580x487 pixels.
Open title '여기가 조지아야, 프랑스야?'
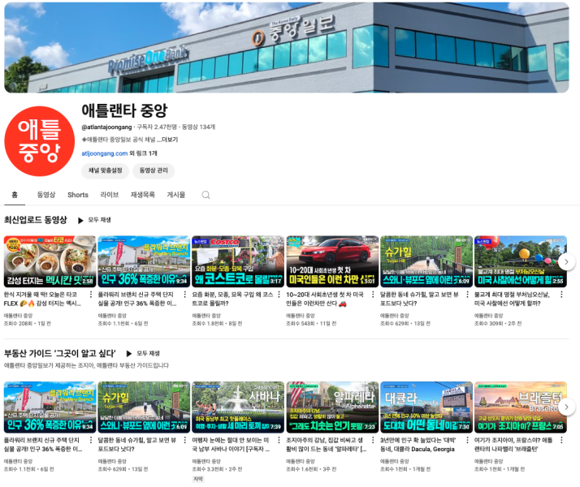(x=513, y=445)
